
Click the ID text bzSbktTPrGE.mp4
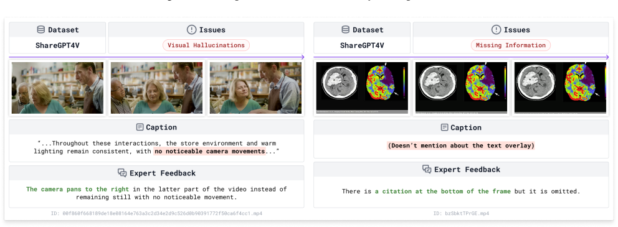(461, 213)
